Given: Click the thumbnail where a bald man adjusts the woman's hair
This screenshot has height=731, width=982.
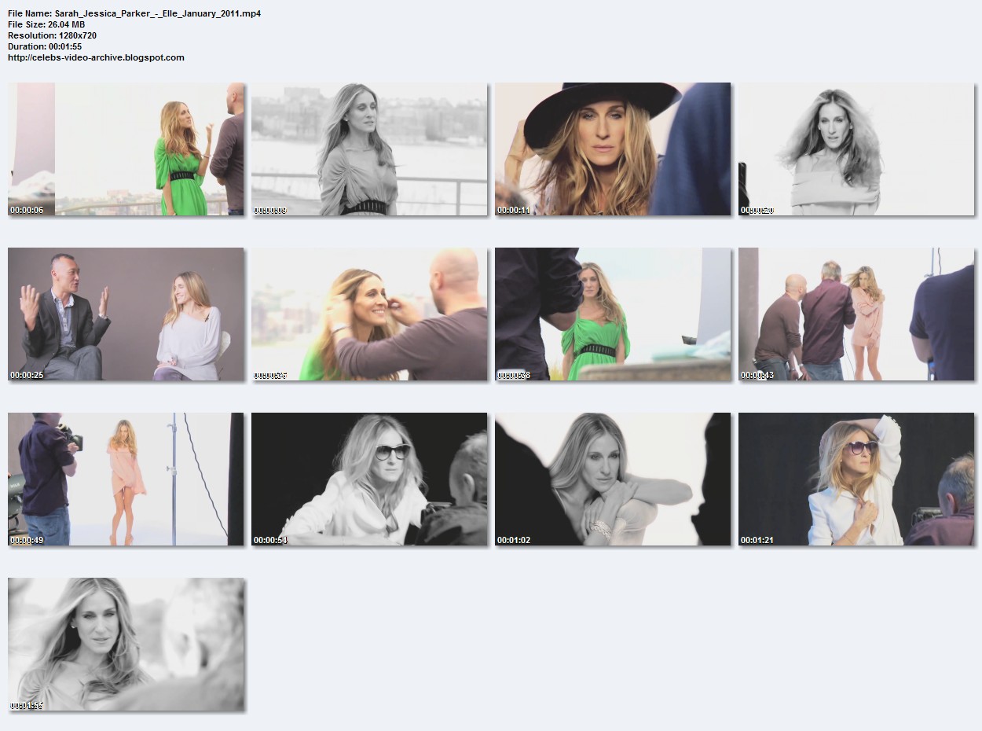Looking at the screenshot, I should [x=369, y=314].
